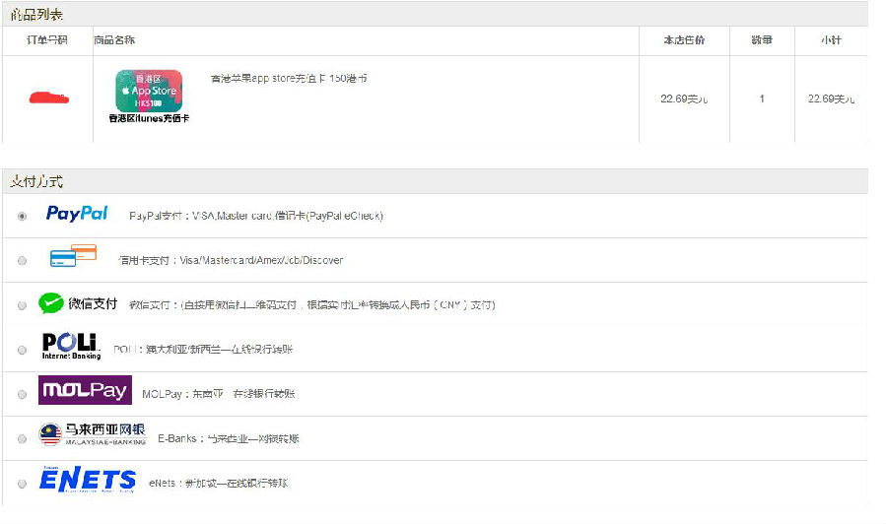This screenshot has width=886, height=524.
Task: Click the product name 'app store' 150 HKD text
Action: coord(289,79)
